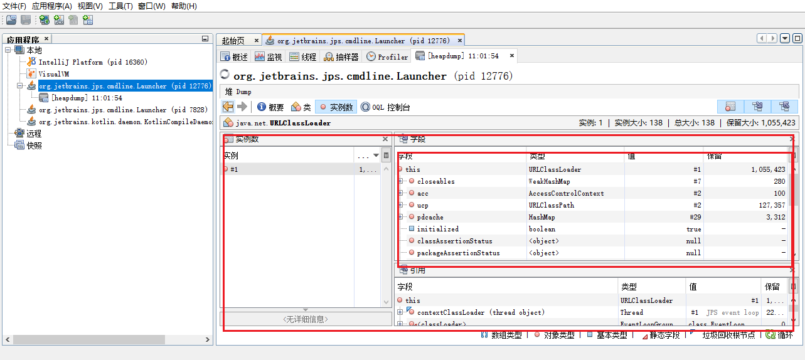Expand contextClassLoader reference row

tap(400, 312)
